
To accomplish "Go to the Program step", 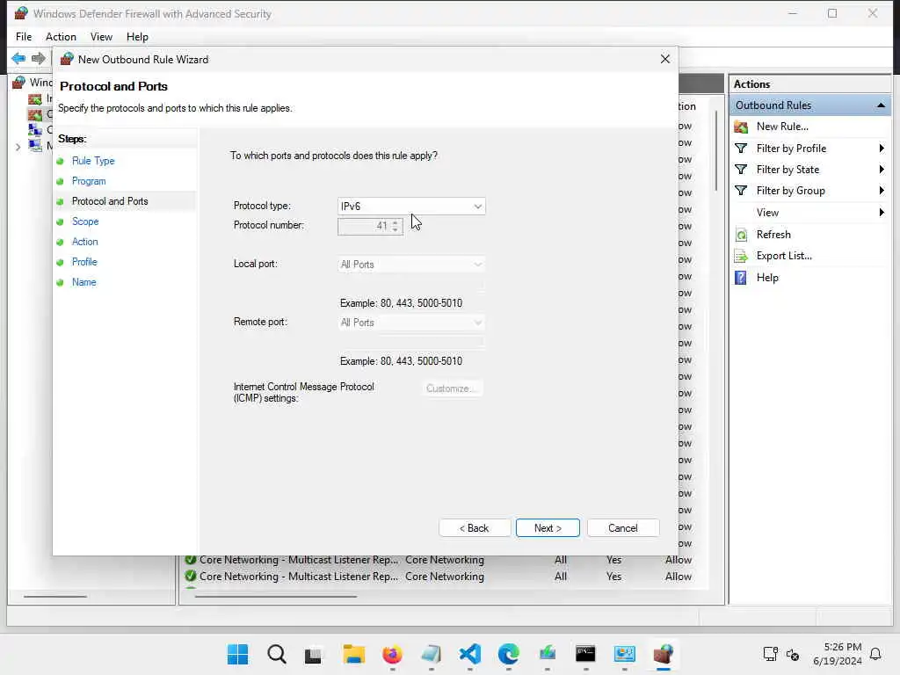I will point(89,181).
